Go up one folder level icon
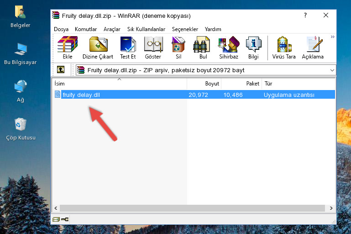Image resolution: width=351 pixels, height=234 pixels. [x=61, y=69]
